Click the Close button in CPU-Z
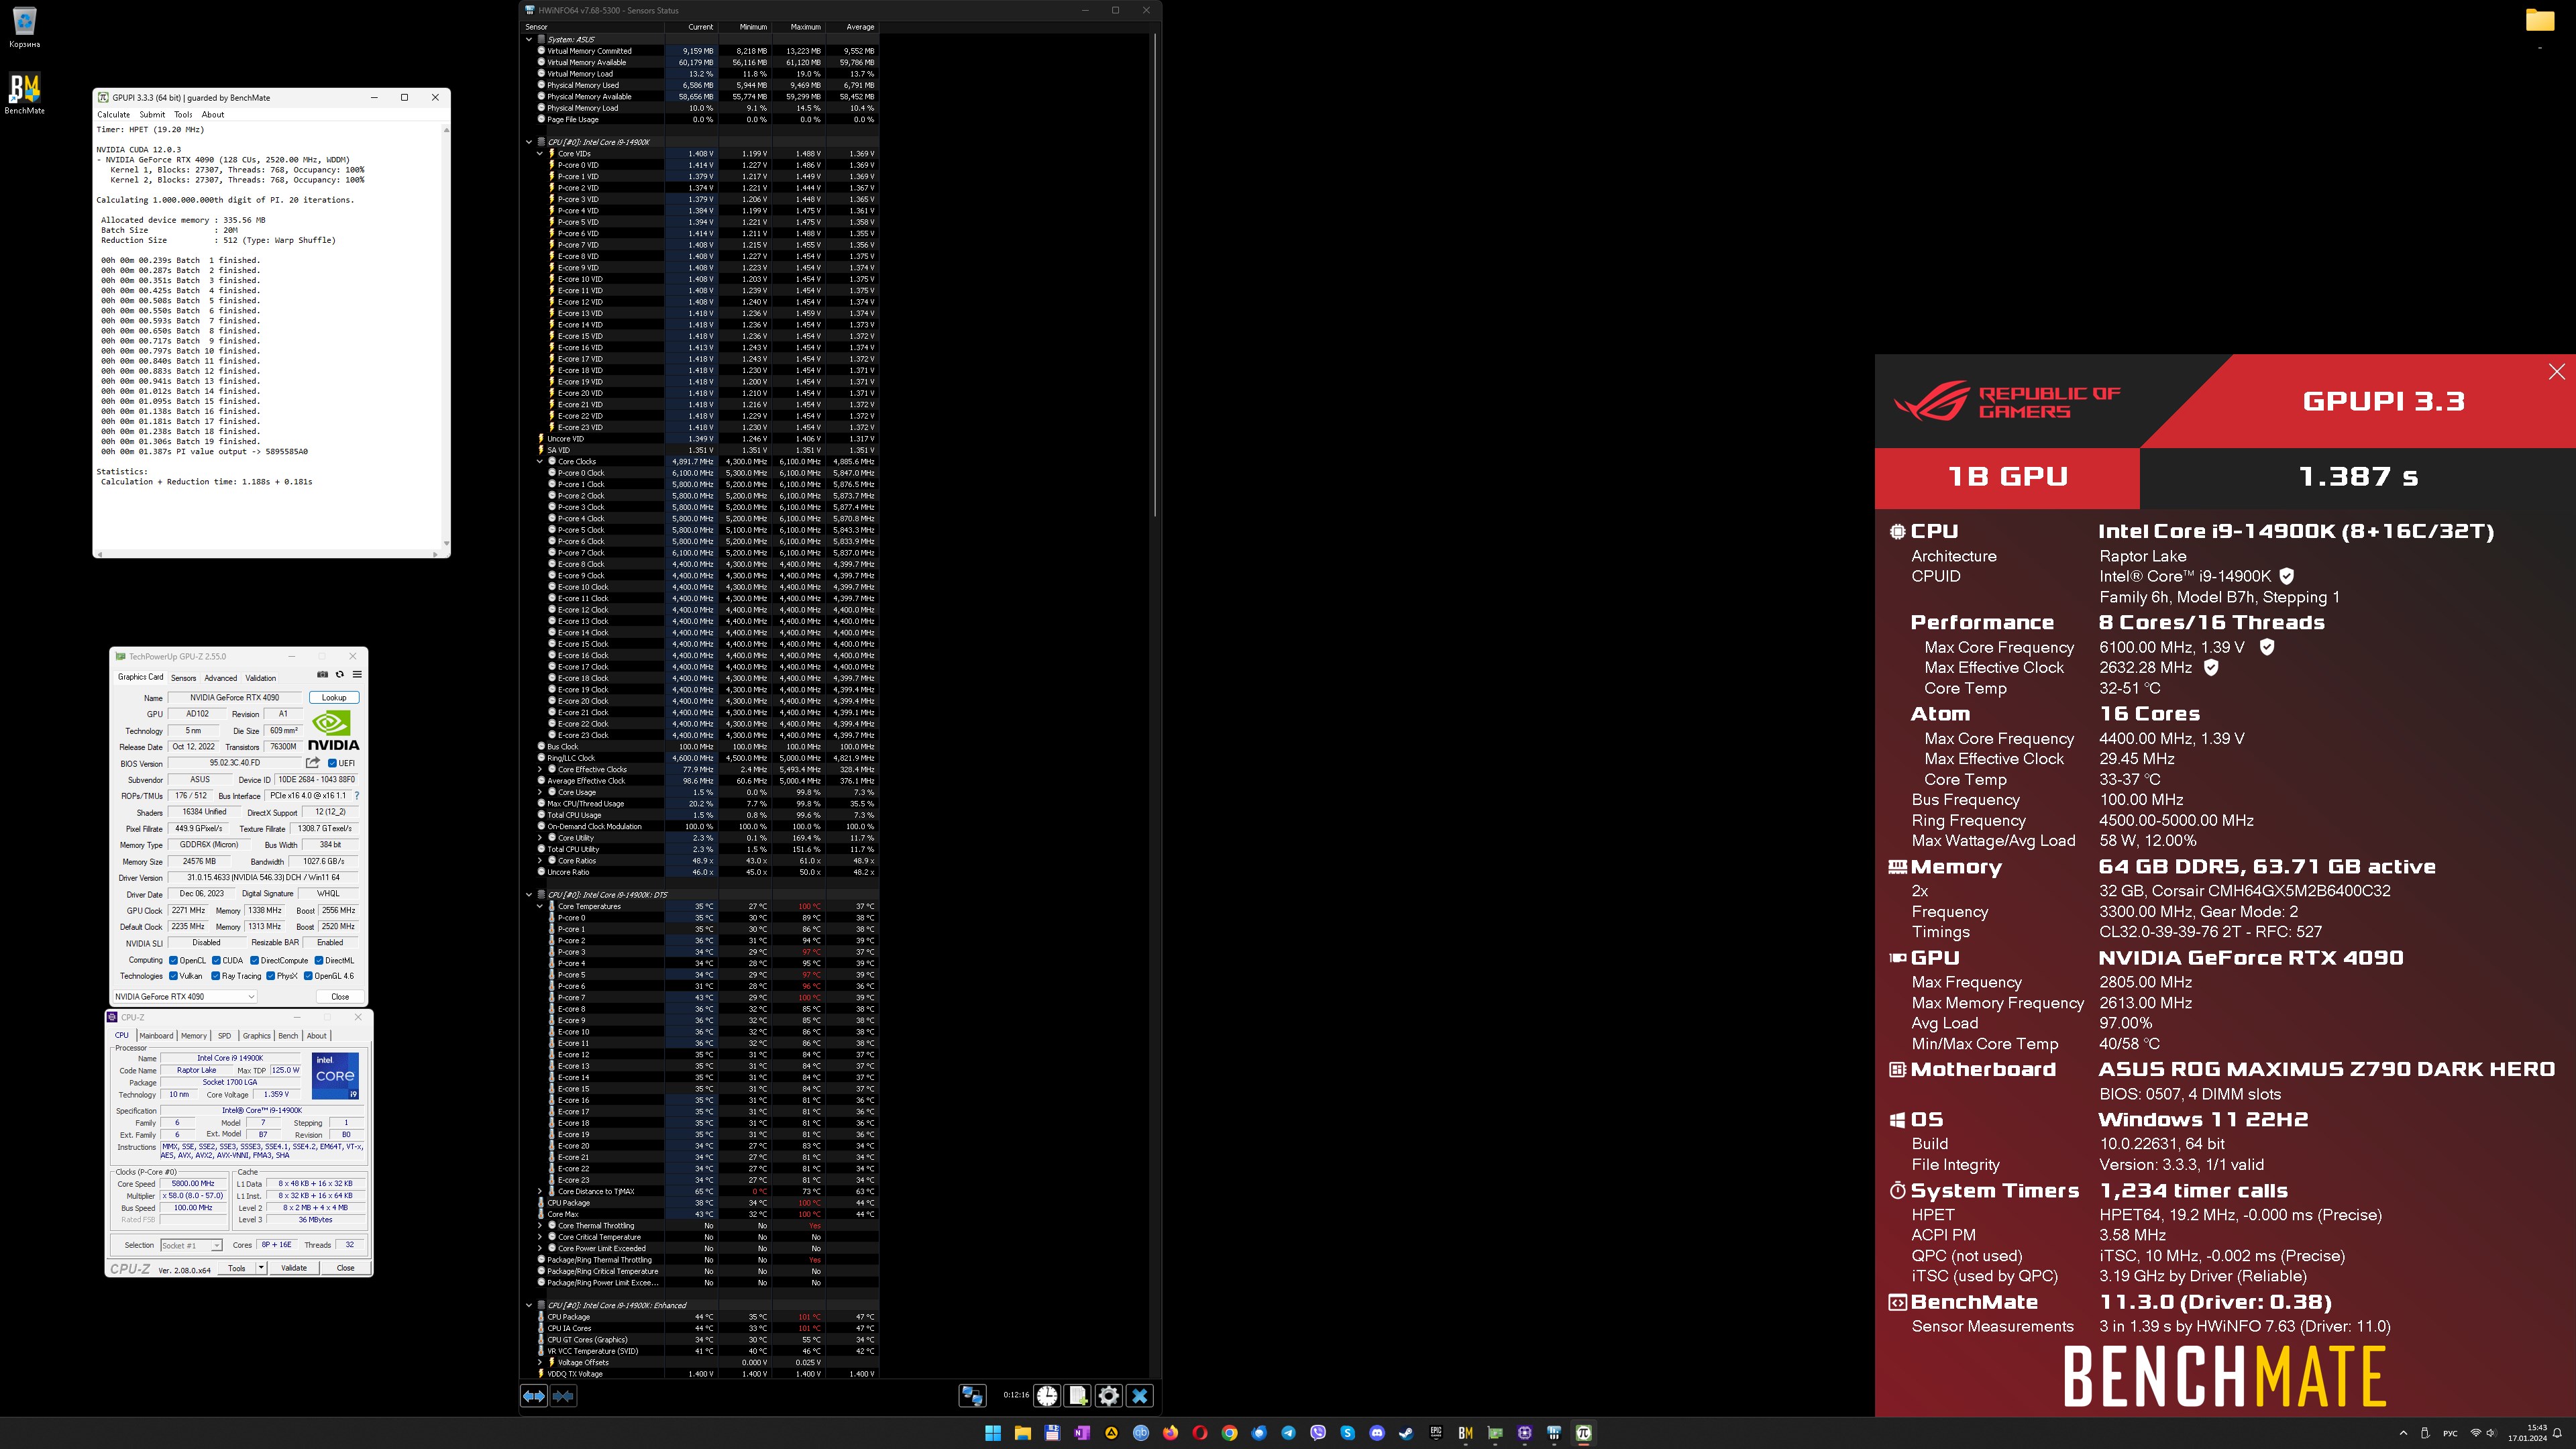2576x1449 pixels. coord(345,1268)
